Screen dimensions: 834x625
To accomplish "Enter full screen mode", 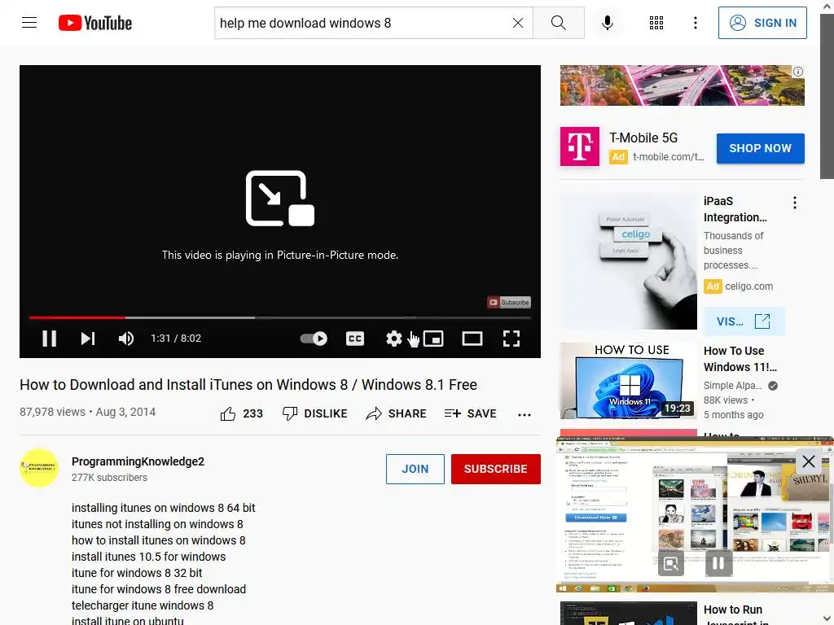I will [511, 339].
